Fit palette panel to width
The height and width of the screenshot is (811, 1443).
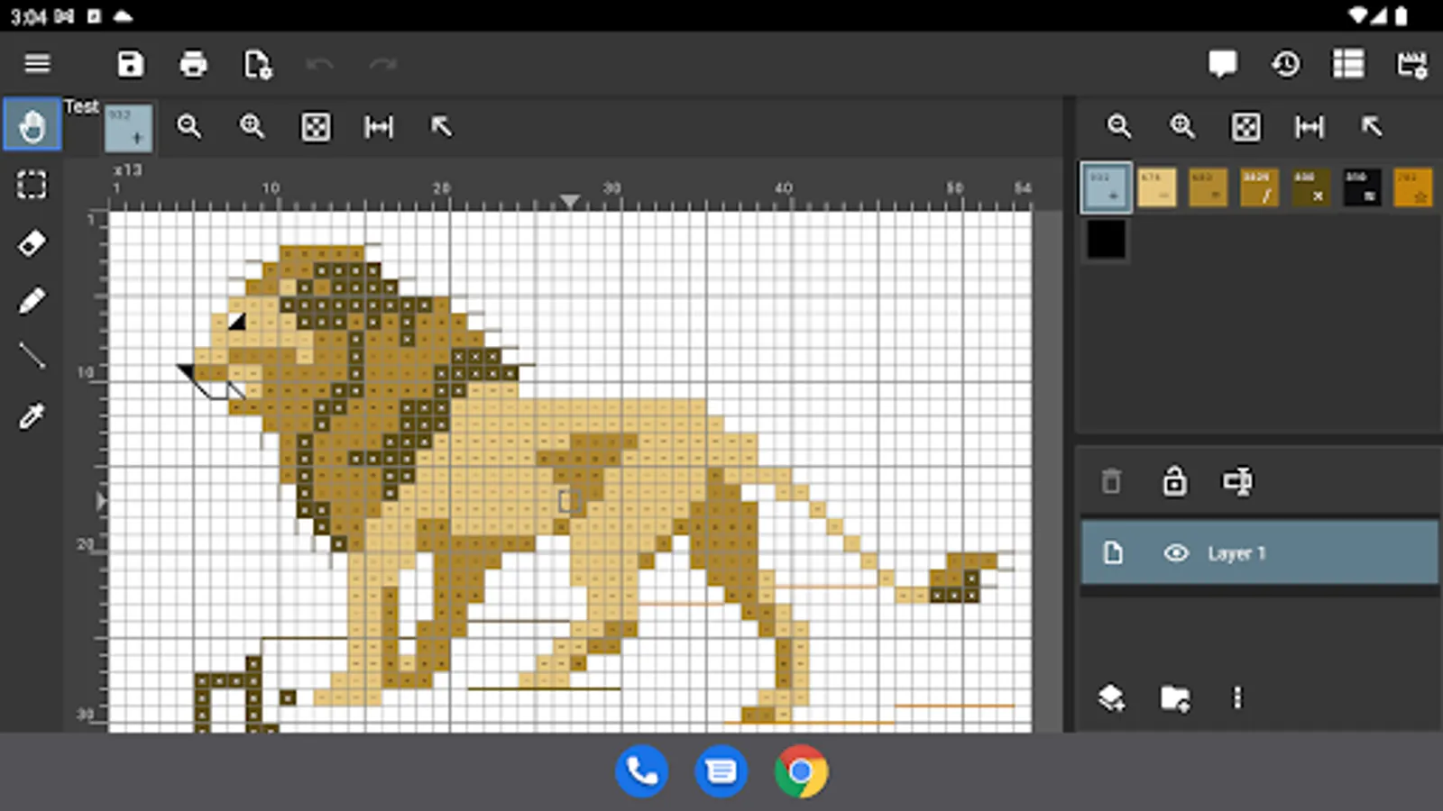pos(1310,127)
